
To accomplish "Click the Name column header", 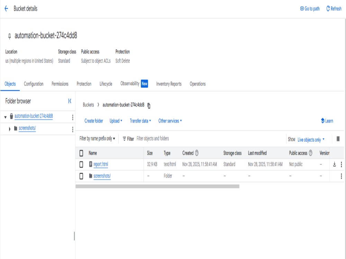I will (93, 153).
